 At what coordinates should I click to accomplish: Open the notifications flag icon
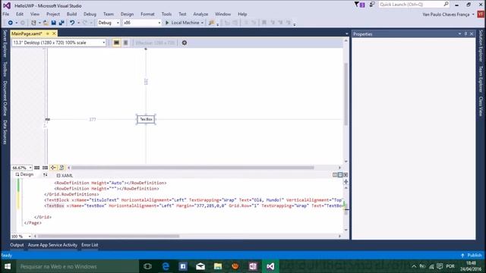pos(356,5)
